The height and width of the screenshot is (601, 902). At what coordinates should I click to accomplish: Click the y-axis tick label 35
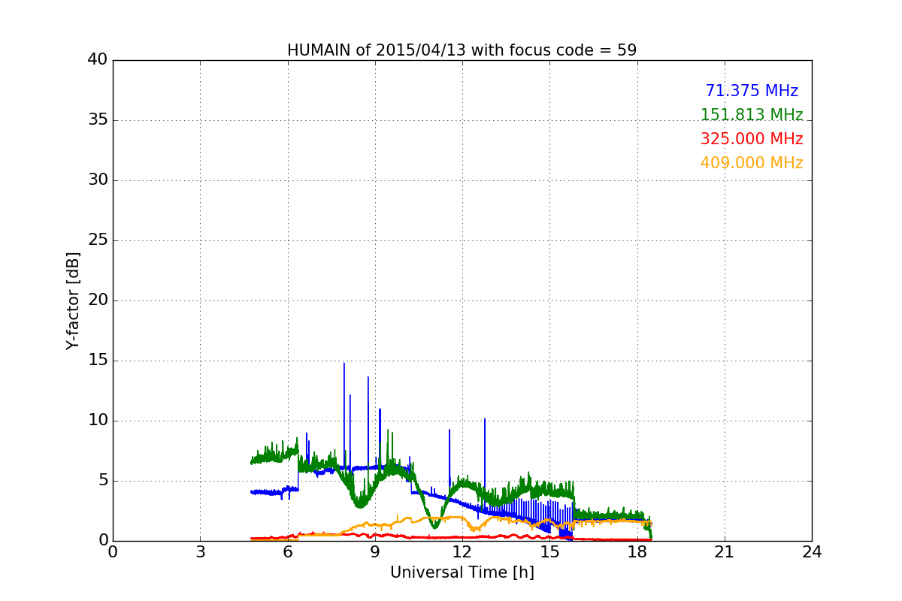(98, 120)
